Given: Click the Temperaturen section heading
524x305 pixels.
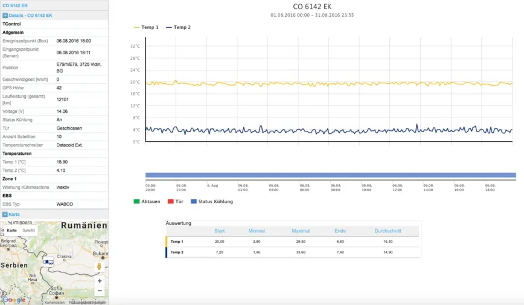Looking at the screenshot, I should [x=17, y=154].
